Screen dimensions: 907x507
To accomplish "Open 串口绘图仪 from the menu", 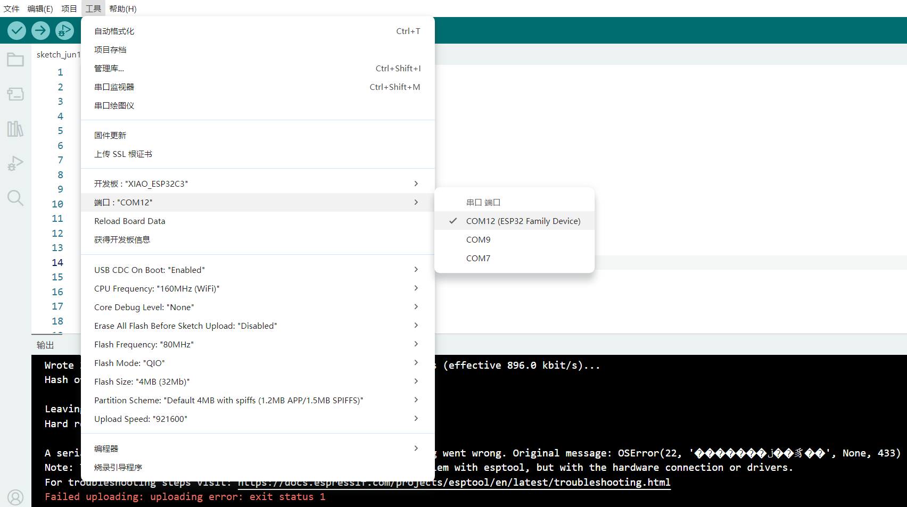I will click(x=258, y=105).
